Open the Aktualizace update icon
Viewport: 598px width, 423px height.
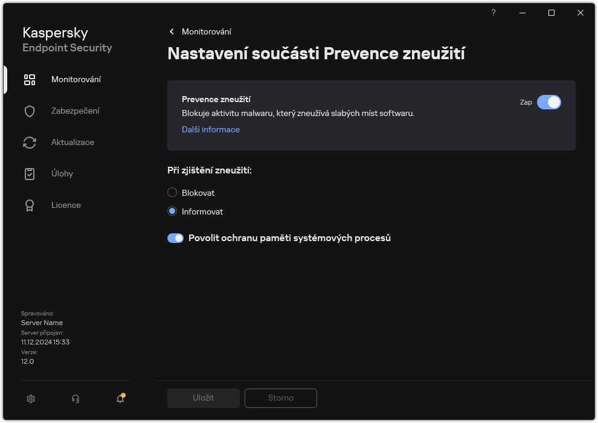coord(29,142)
